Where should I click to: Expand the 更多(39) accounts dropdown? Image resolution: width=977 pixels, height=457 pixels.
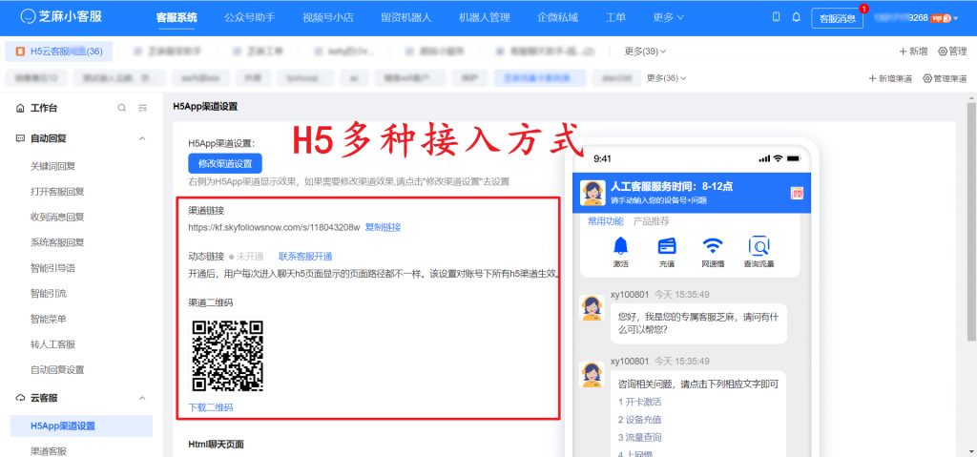[x=646, y=52]
